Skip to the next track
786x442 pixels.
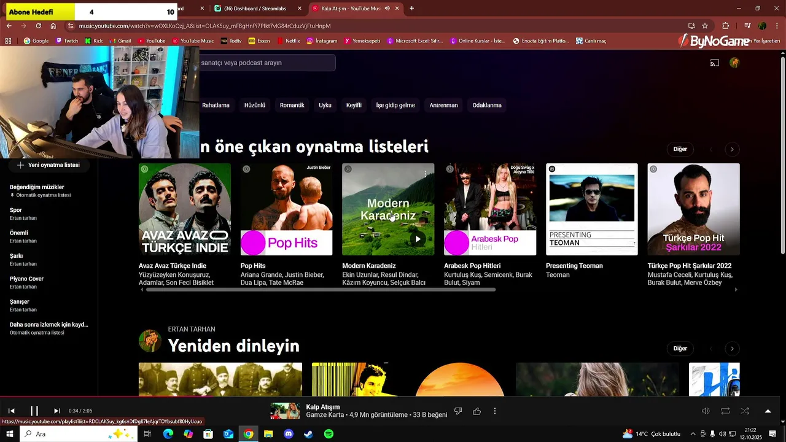tap(57, 411)
